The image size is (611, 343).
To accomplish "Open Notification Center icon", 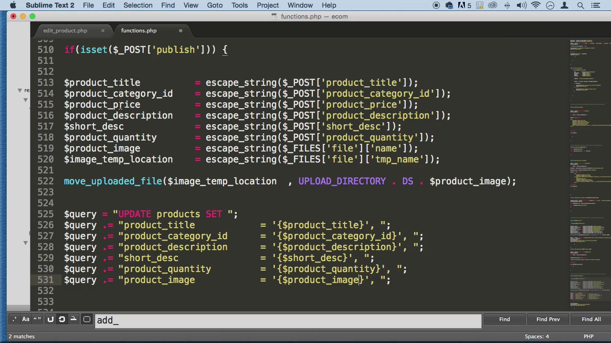I will [595, 5].
